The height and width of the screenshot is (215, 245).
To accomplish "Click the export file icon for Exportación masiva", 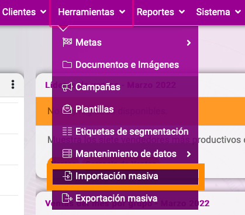I will point(67,198).
